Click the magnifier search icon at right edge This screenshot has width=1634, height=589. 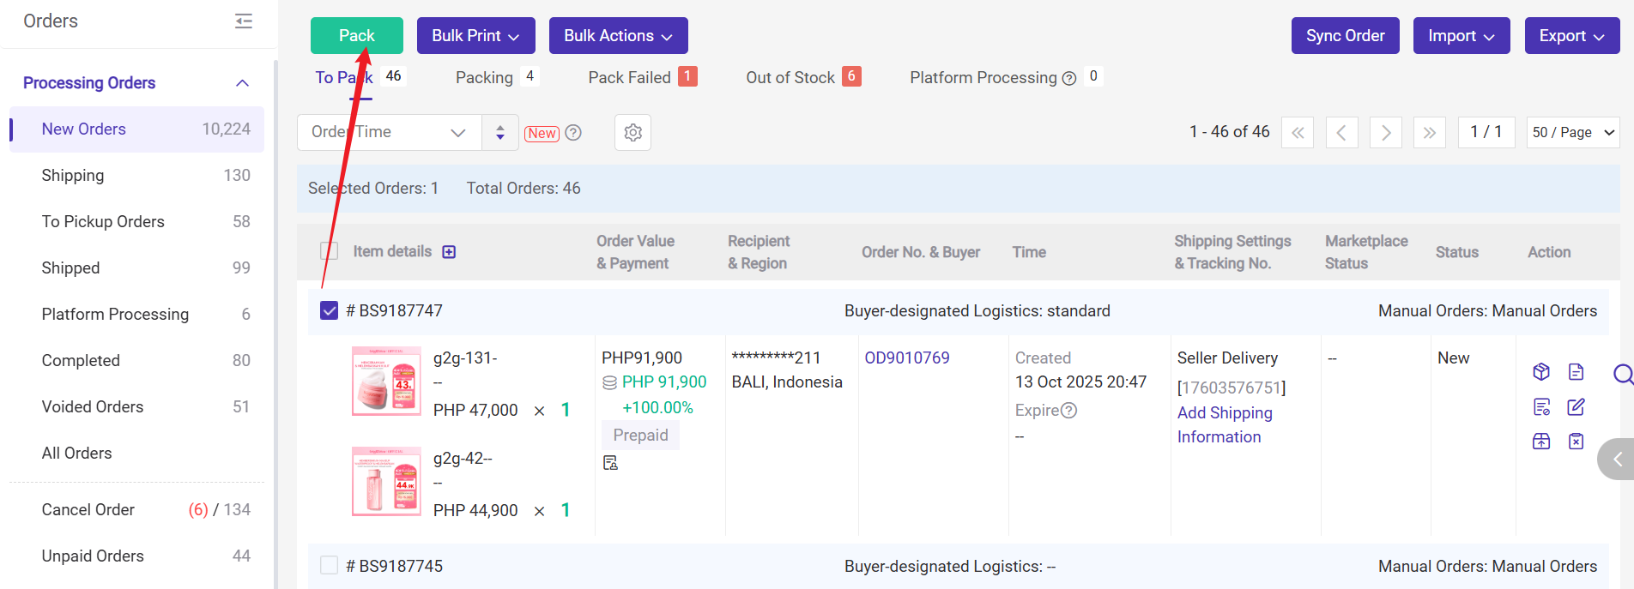click(x=1622, y=374)
